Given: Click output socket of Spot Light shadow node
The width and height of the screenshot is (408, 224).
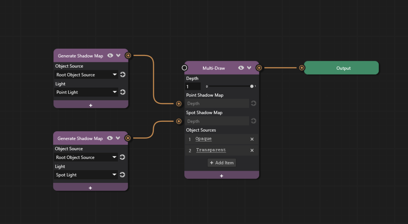Looking at the screenshot, I should coord(128,138).
